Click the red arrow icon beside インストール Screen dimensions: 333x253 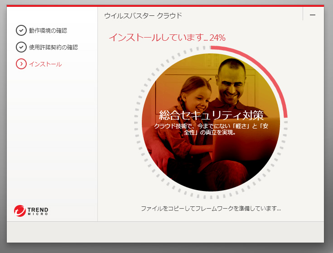[x=21, y=64]
